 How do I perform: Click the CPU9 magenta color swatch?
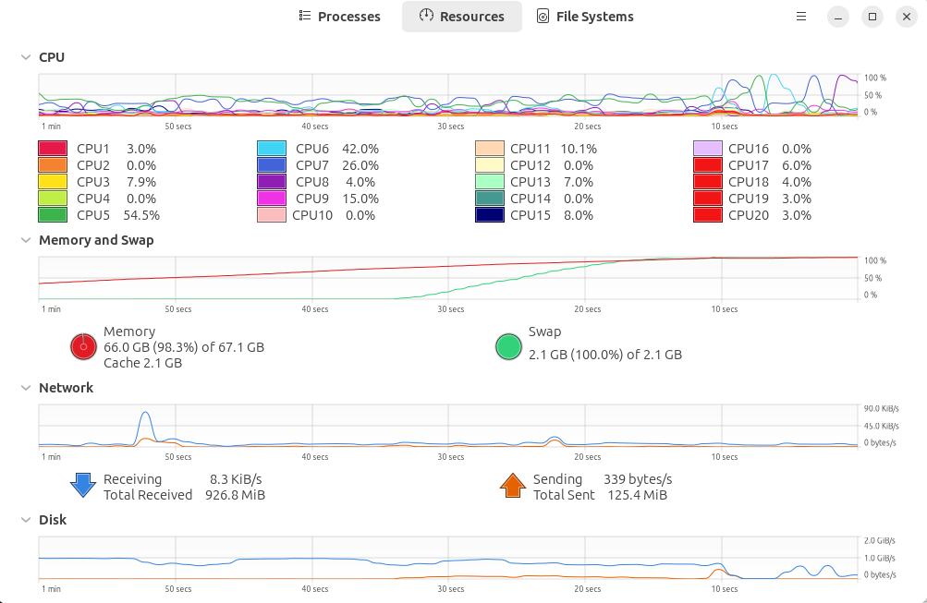coord(271,199)
